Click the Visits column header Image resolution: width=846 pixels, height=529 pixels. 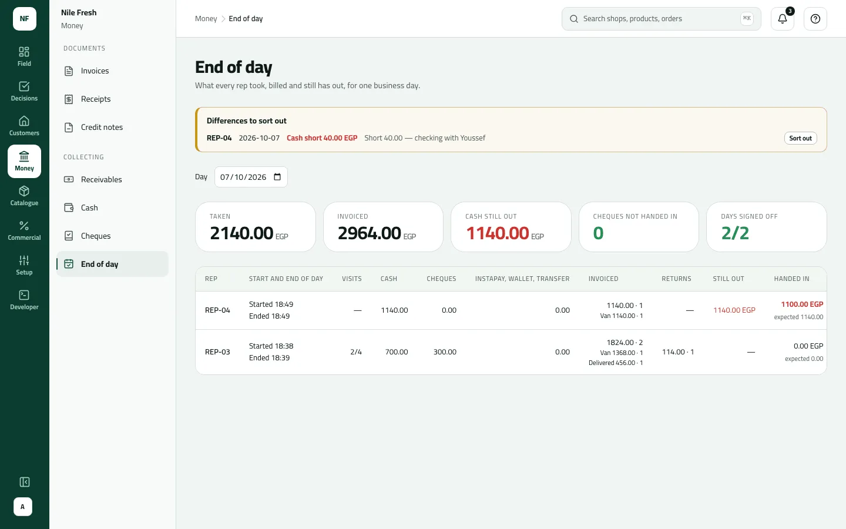(x=352, y=279)
